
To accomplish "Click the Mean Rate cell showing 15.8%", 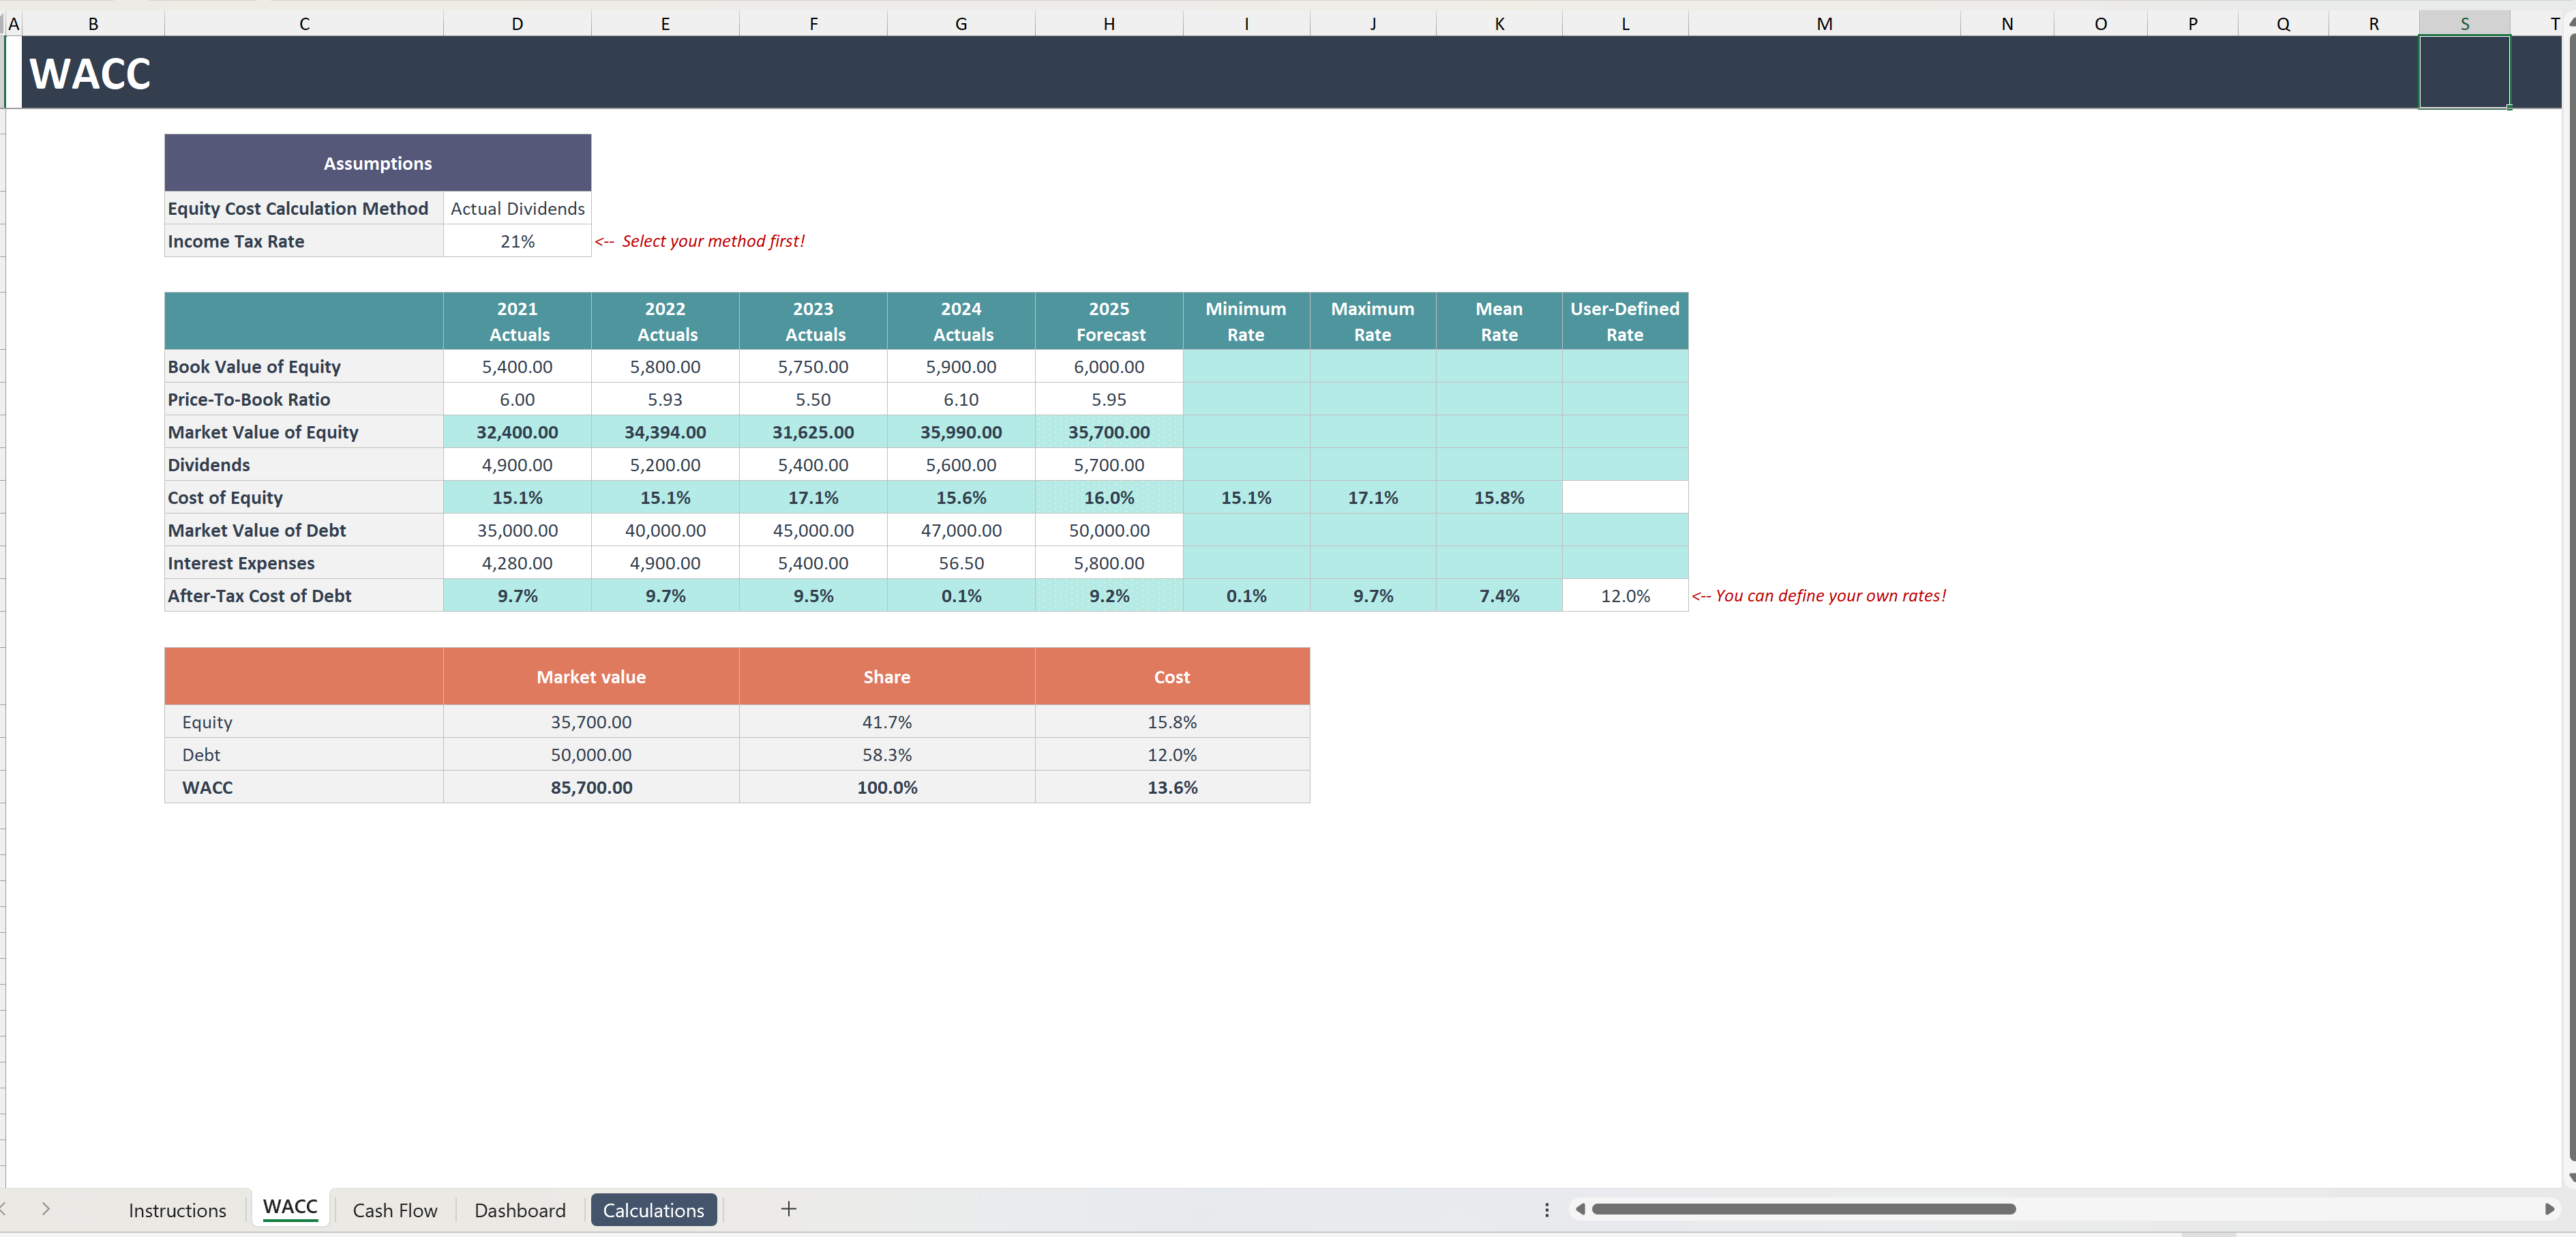I will [1498, 497].
